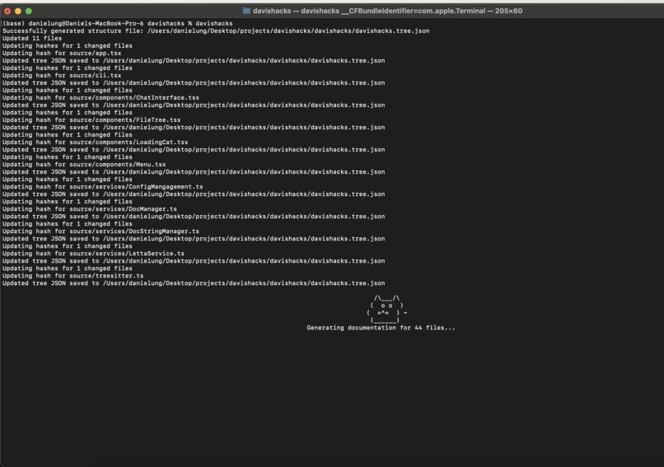The height and width of the screenshot is (467, 664).
Task: Click the 'source/components/FileTree.tsx' hash line
Action: 91,119
